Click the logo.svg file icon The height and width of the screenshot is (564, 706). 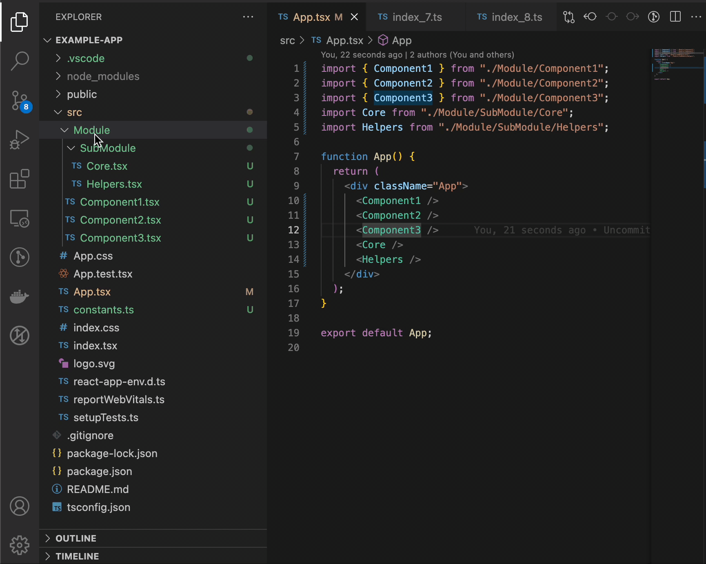[64, 363]
